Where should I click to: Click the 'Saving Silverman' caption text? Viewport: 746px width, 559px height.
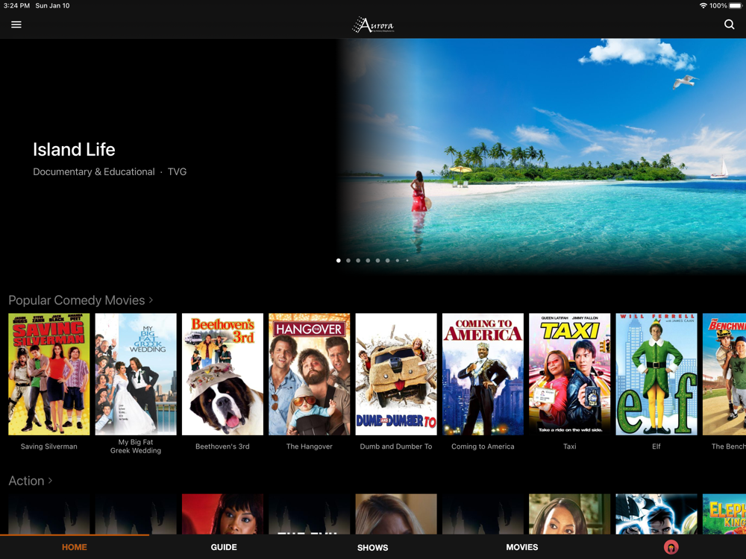tap(49, 446)
